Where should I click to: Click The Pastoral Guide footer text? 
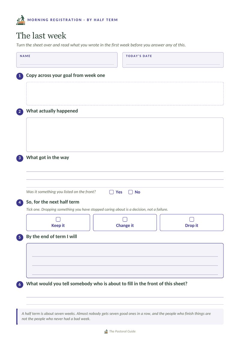(122, 331)
